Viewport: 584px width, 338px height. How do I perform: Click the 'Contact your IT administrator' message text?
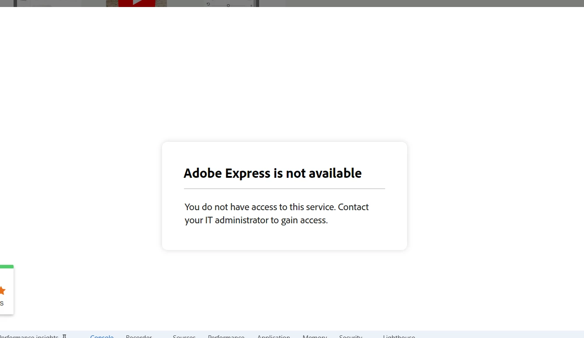[x=277, y=213]
